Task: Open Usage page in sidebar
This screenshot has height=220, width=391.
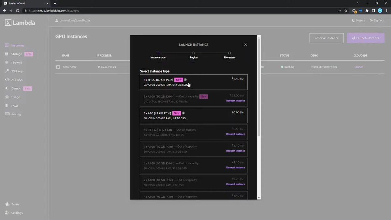Action: point(16,97)
